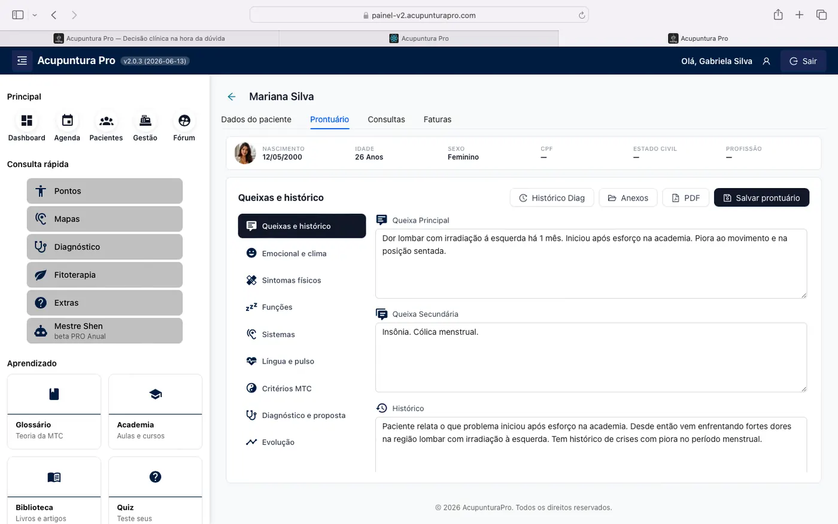Open Mestre Shen beta assistant
The width and height of the screenshot is (838, 524).
click(105, 331)
